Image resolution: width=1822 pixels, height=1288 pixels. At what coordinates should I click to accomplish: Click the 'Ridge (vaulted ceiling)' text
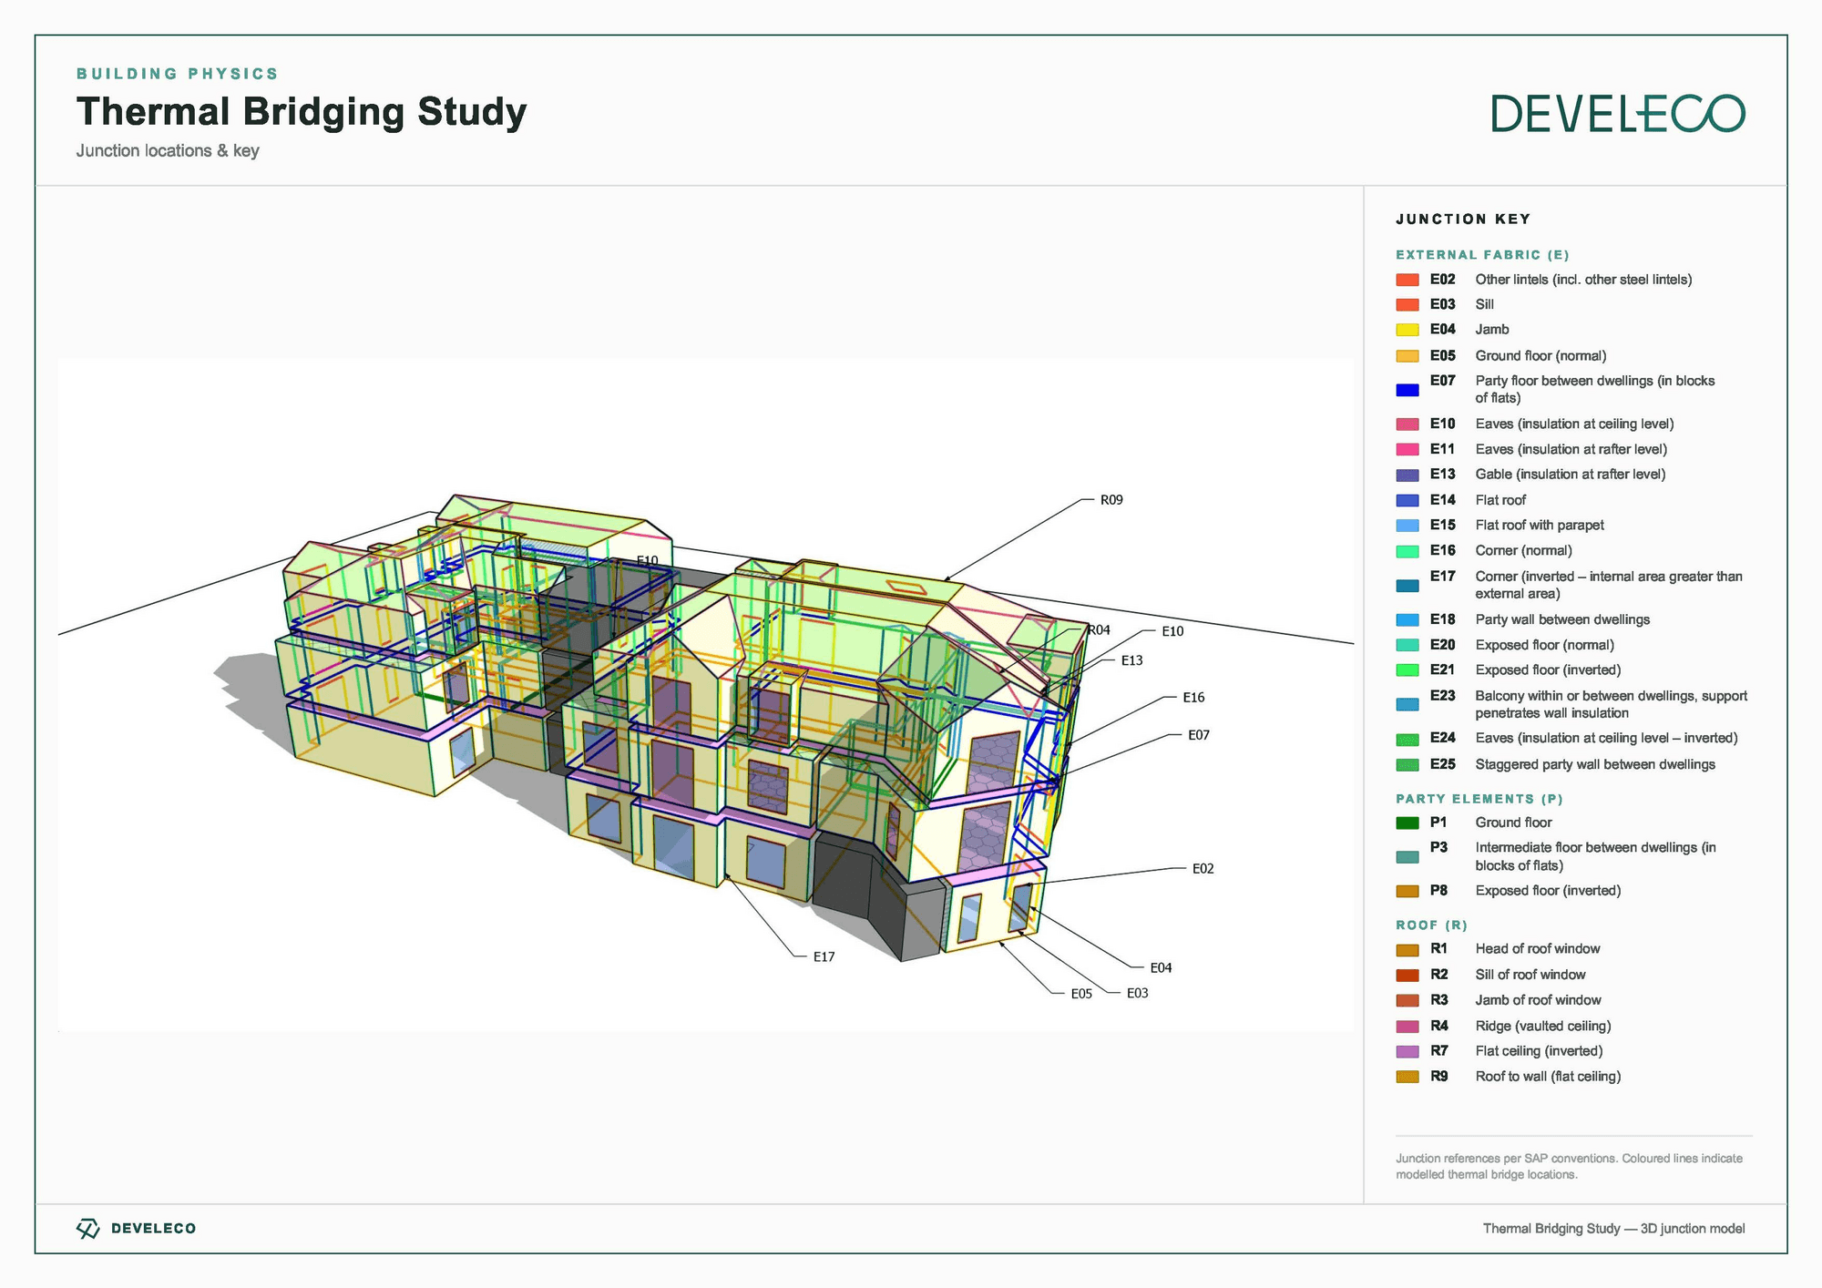[1543, 1027]
